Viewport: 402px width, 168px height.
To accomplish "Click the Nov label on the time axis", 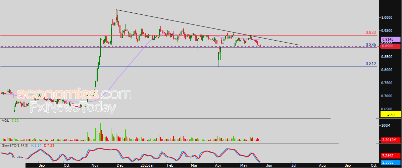I will [95, 165].
